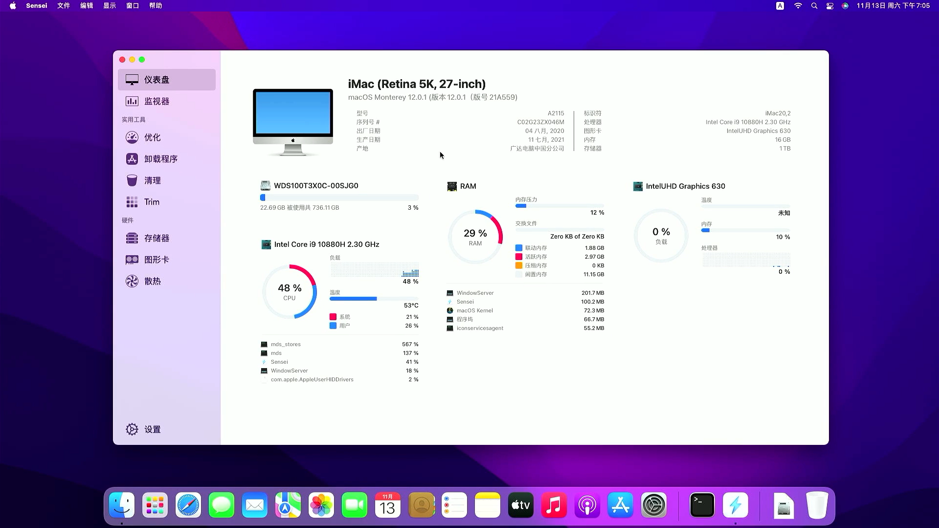Open the 图形卡 graphics card section
The image size is (939, 528).
point(156,260)
